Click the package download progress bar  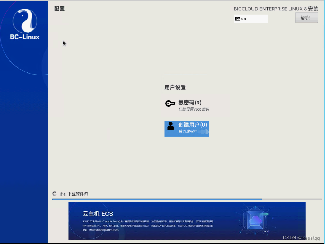pyautogui.click(x=187, y=199)
